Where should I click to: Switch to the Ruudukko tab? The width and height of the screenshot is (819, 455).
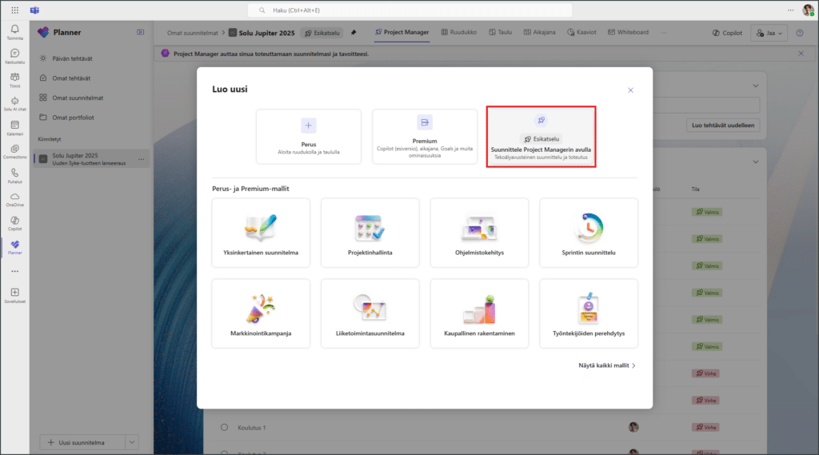click(457, 33)
